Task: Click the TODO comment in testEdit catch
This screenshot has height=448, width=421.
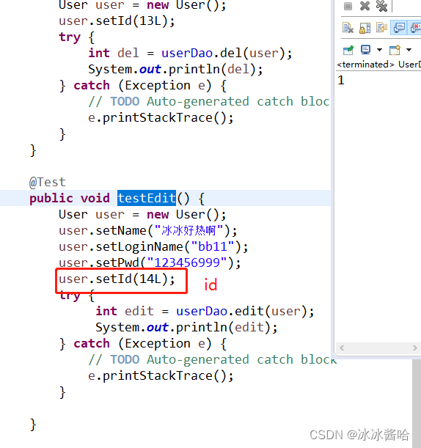Action: pyautogui.click(x=213, y=360)
